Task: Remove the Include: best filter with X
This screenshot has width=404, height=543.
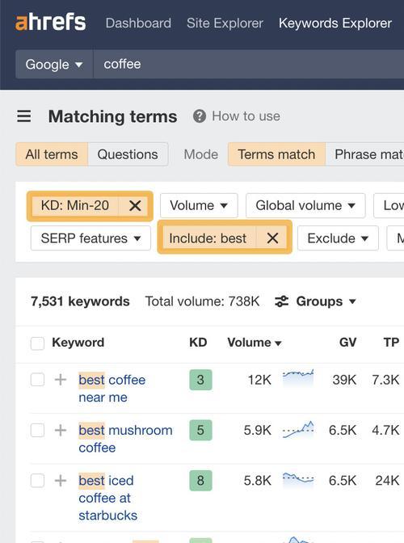Action: (x=272, y=238)
